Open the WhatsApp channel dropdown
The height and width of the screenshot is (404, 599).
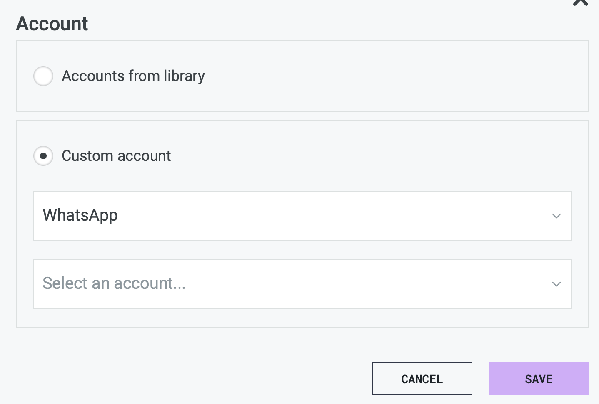click(302, 216)
